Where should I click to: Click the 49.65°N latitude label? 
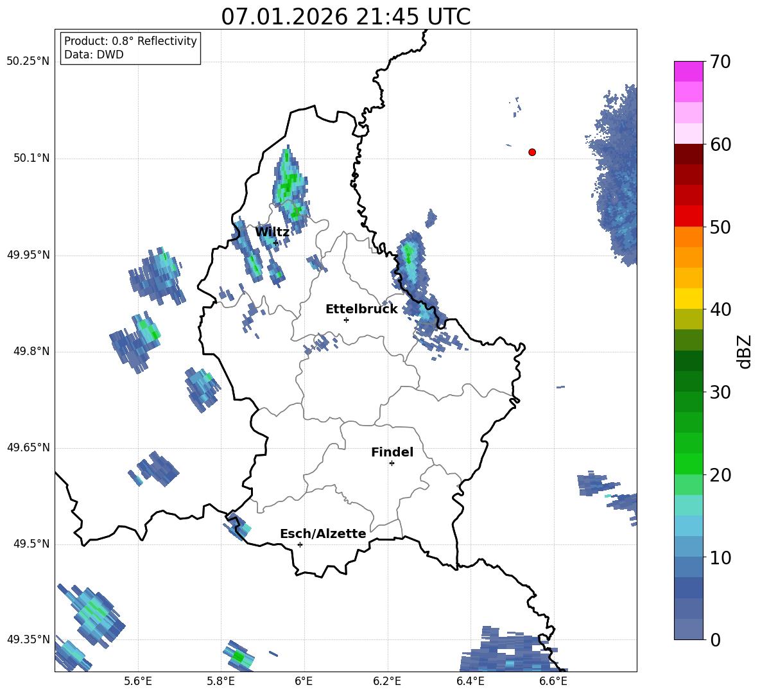click(x=28, y=447)
